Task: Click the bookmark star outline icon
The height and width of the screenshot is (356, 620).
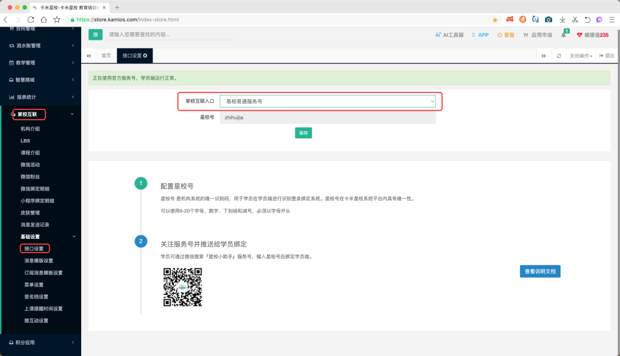Action: [56, 19]
